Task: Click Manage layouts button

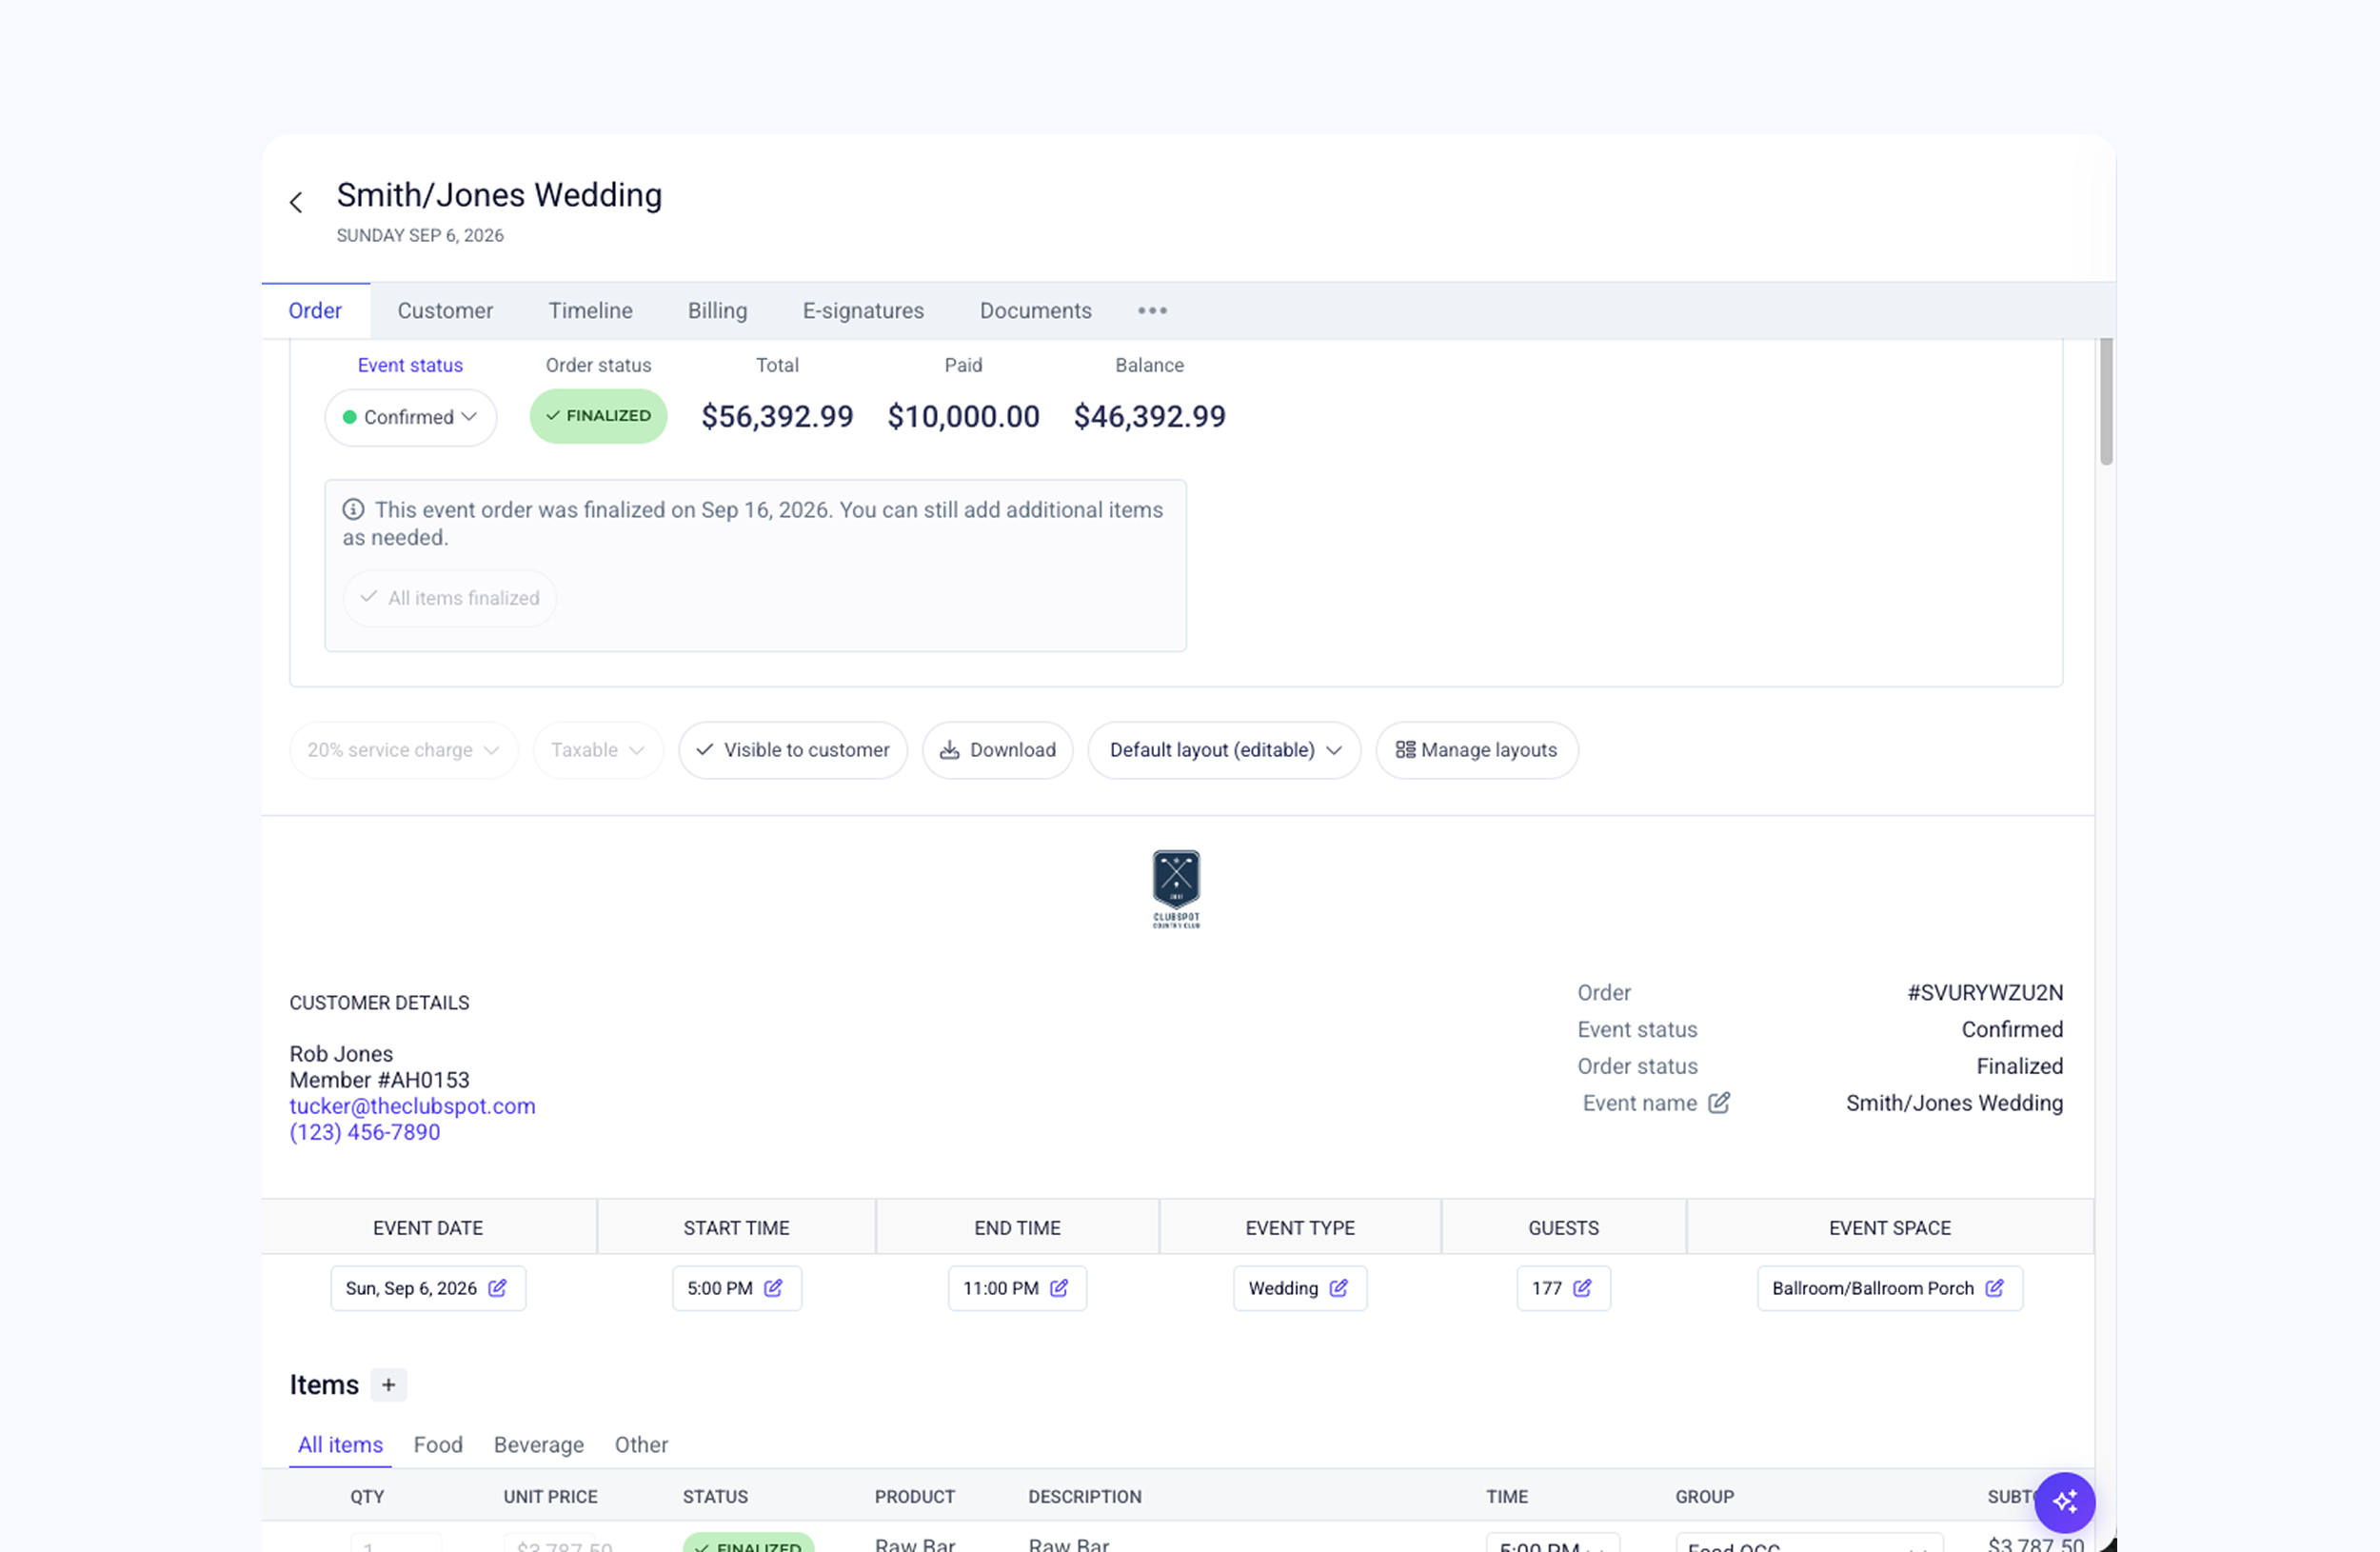Action: click(1477, 750)
